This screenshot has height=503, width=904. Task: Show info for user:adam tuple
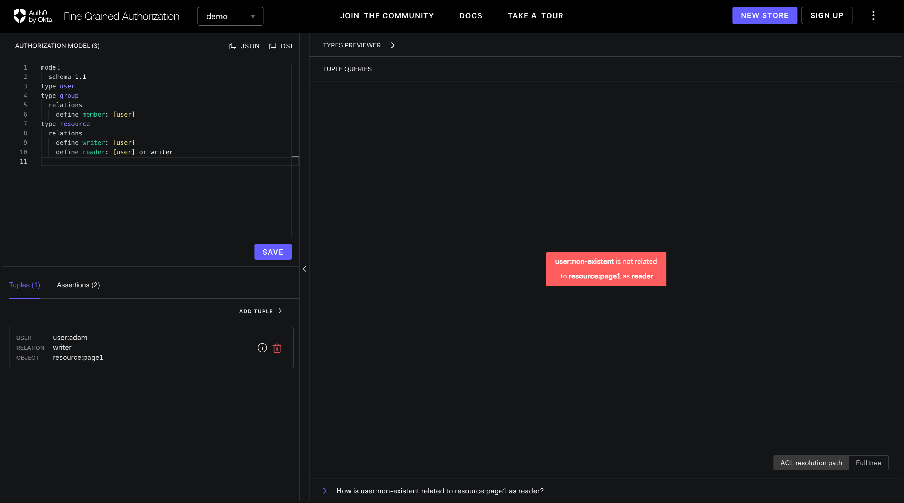262,348
